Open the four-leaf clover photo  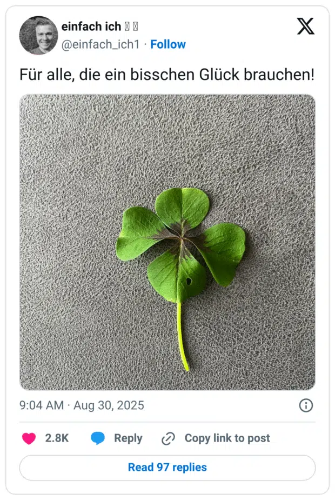coord(167,242)
